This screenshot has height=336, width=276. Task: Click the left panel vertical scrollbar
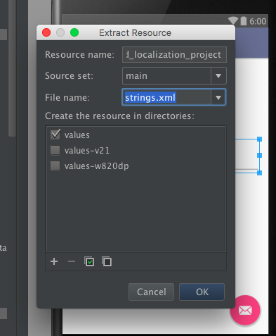12,68
